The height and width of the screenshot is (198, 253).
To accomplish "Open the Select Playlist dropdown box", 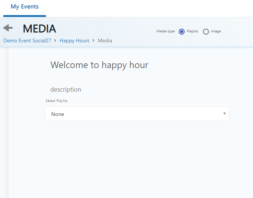I will pyautogui.click(x=137, y=114).
